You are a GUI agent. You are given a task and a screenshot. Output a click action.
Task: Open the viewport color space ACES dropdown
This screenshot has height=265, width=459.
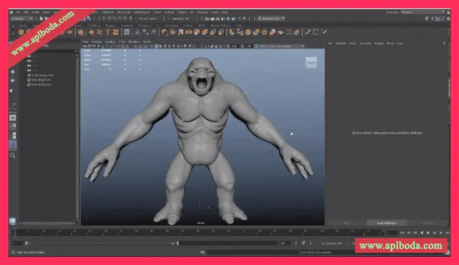pos(280,46)
